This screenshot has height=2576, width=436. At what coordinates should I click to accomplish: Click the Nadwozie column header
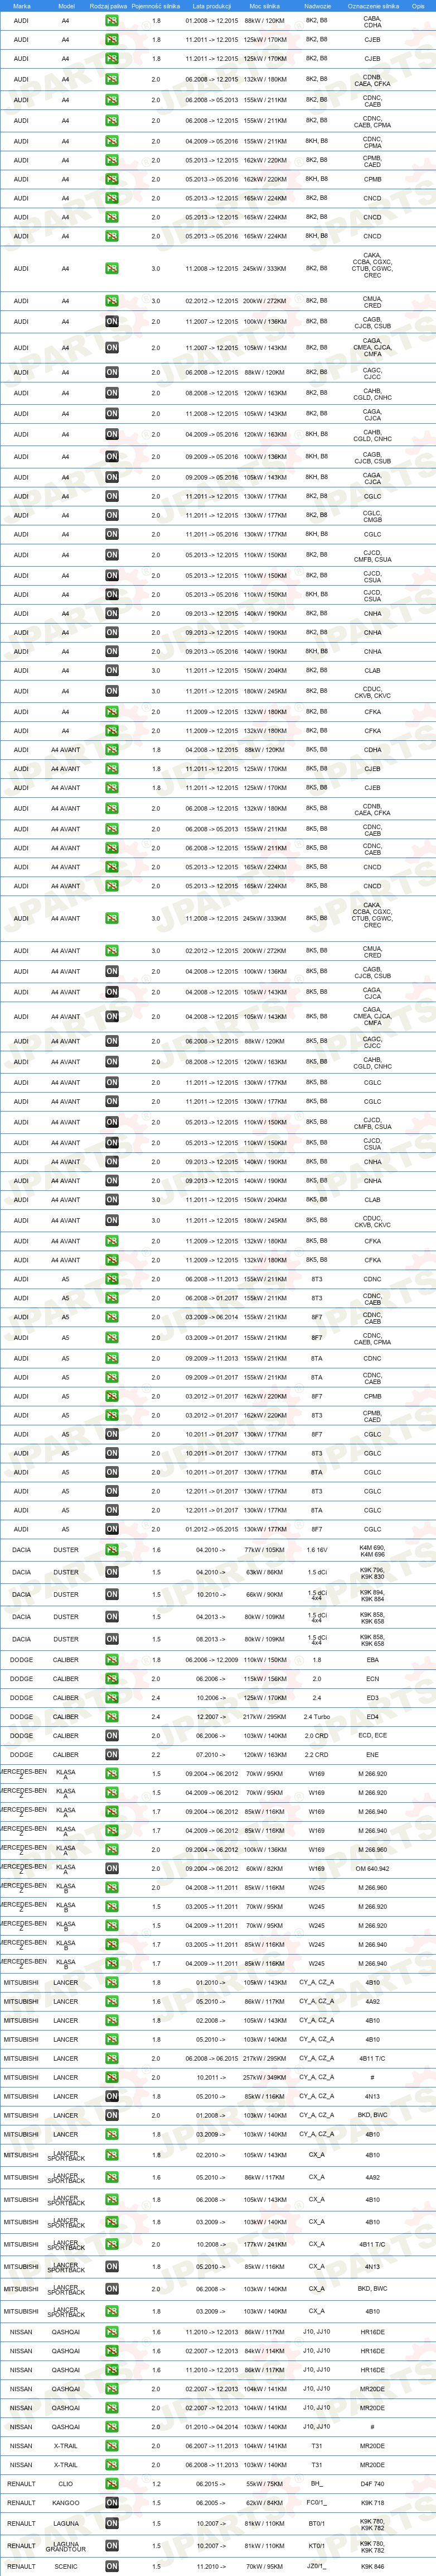[x=317, y=6]
